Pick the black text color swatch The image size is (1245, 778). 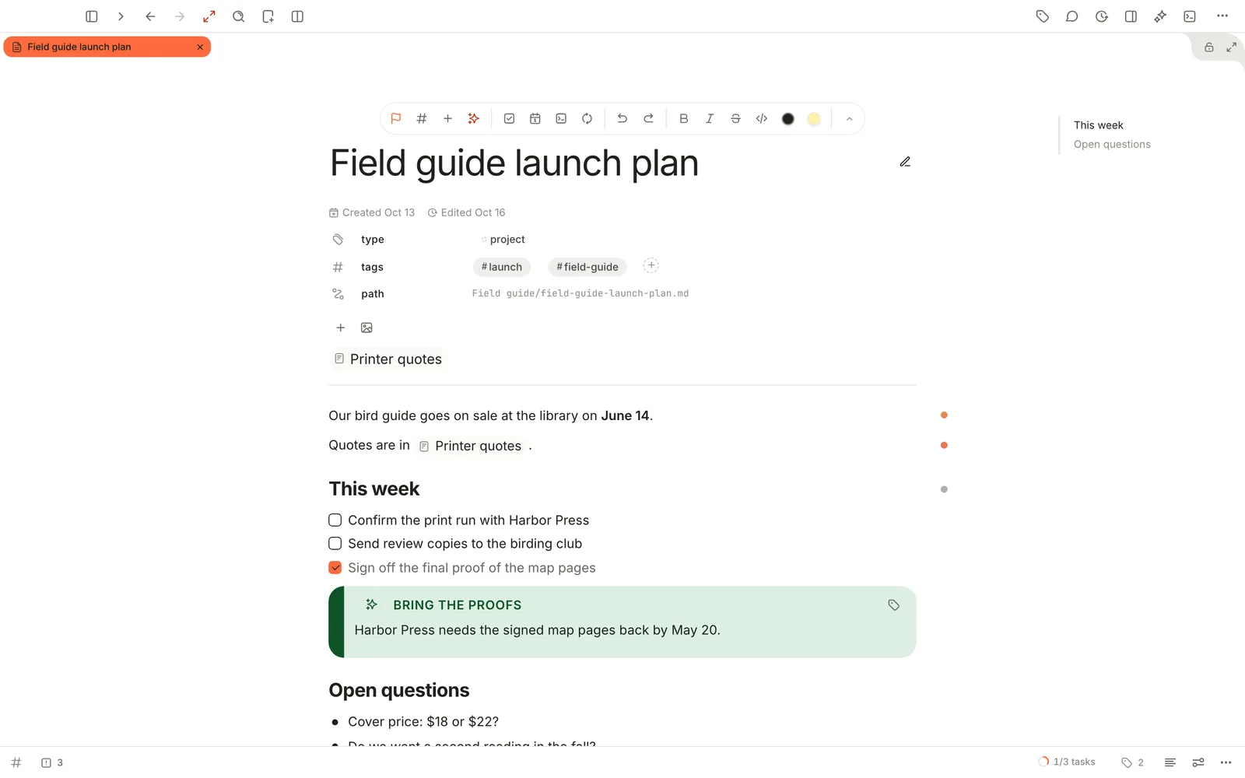(788, 119)
